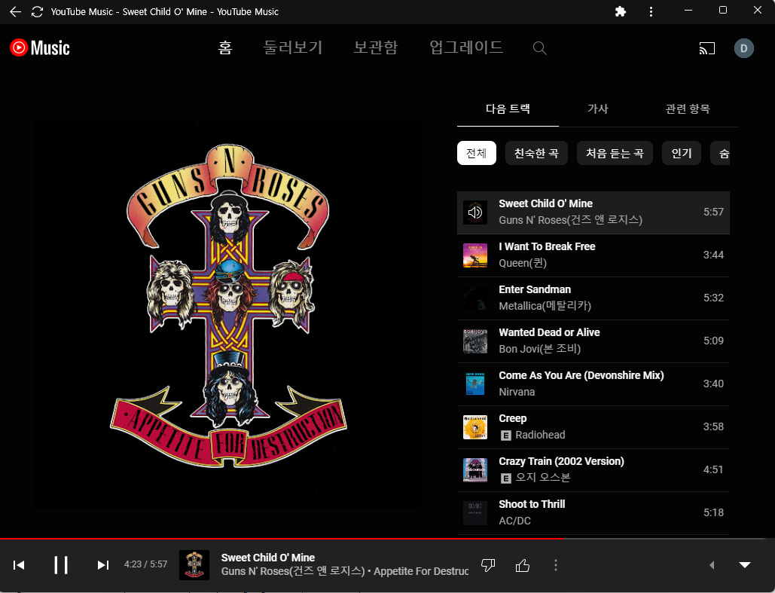Open more options for the playing song
This screenshot has height=593, width=775.
click(556, 565)
